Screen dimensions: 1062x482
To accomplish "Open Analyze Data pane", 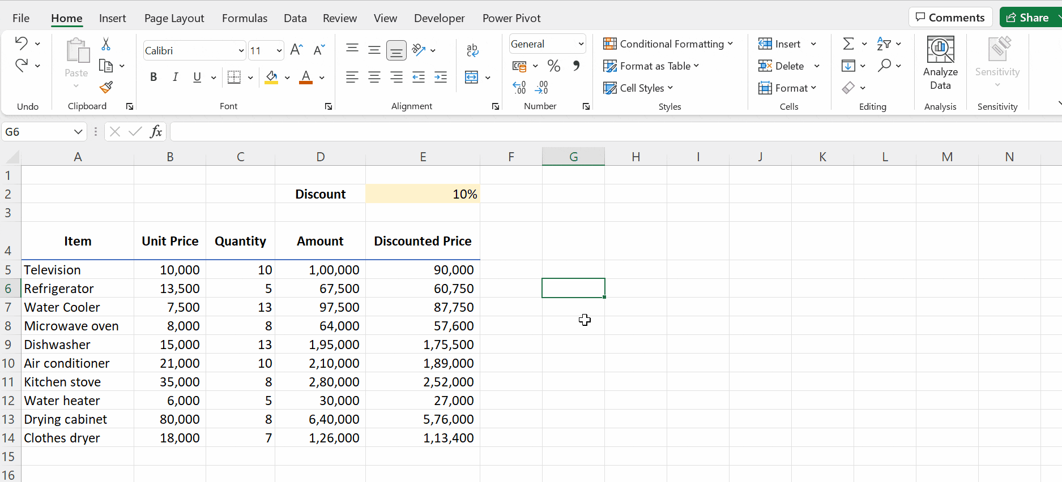I will pos(940,63).
